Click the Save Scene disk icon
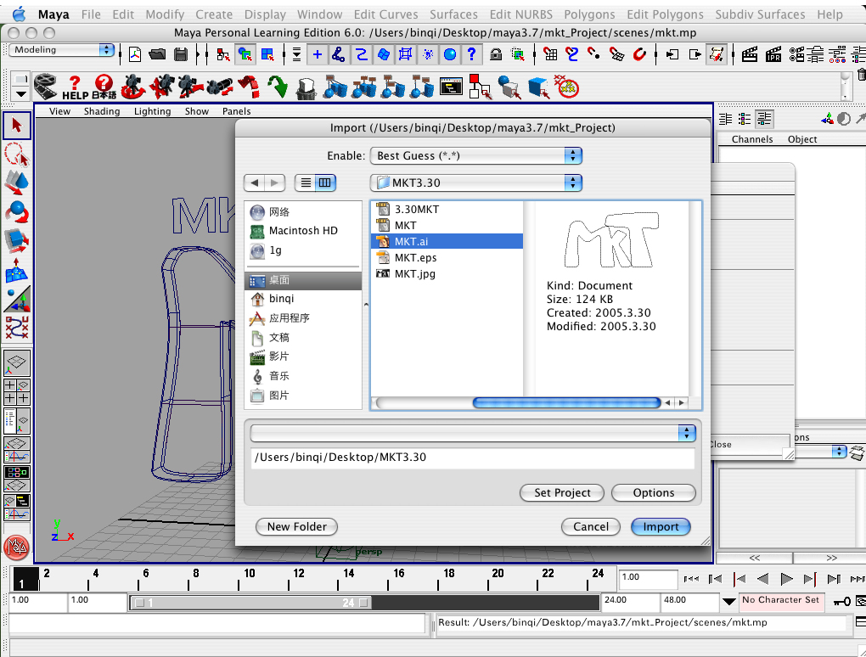This screenshot has width=866, height=657. coord(180,54)
